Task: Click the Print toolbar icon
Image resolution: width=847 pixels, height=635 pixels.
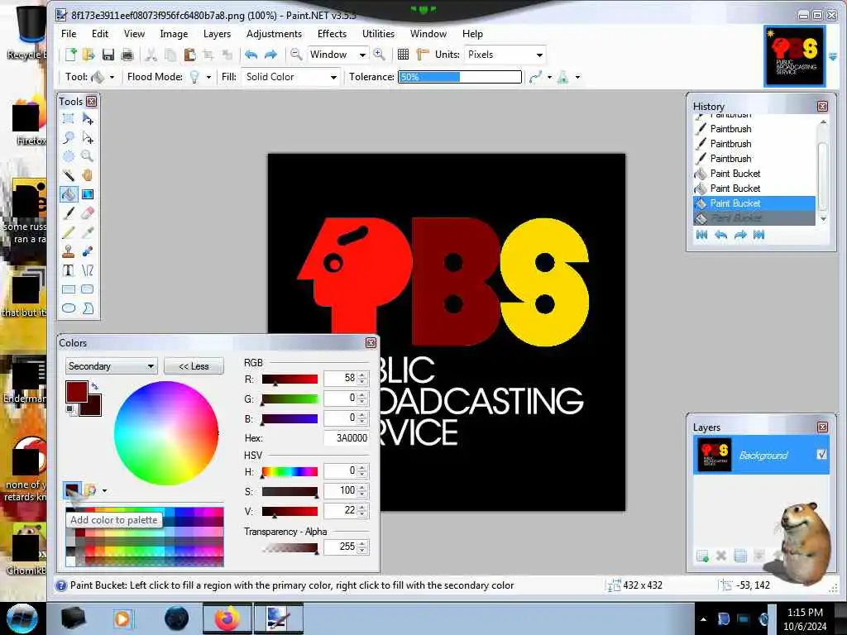Action: click(x=127, y=55)
